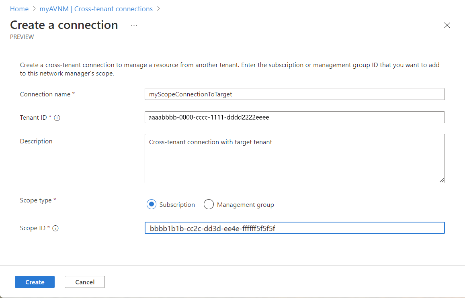The height and width of the screenshot is (298, 465).
Task: Place cursor in the Description text area
Action: click(295, 159)
